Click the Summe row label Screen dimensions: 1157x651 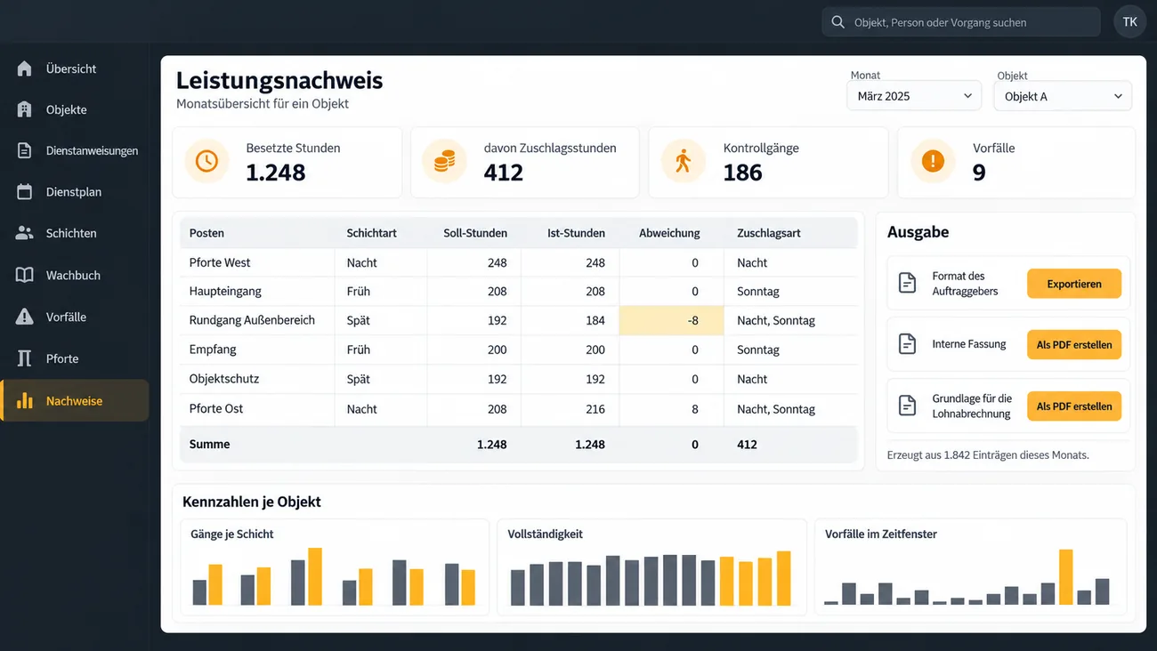pos(209,444)
